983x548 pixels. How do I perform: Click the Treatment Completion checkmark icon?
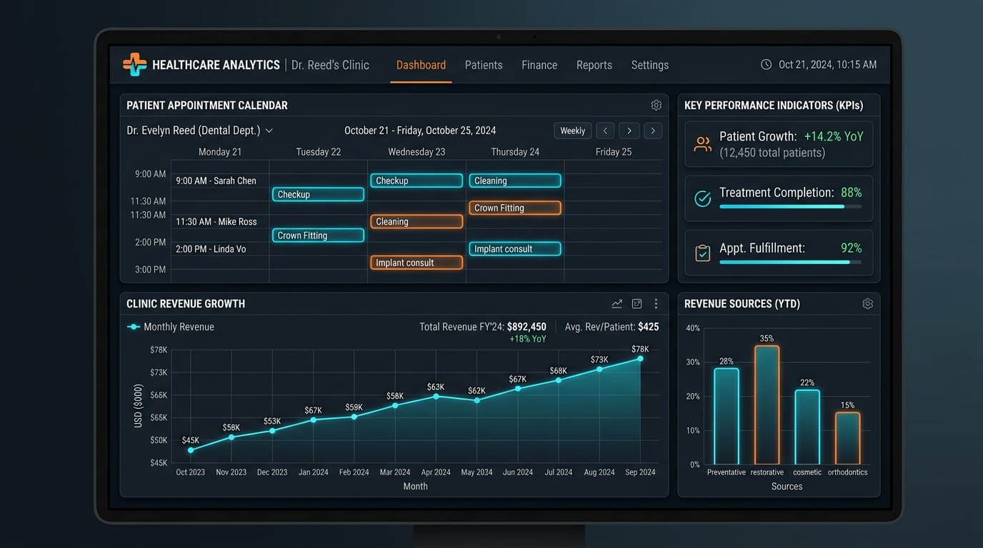[x=702, y=198]
